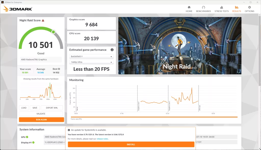
Task: Go to the BENCHMARKS tab label
Action: click(x=203, y=11)
